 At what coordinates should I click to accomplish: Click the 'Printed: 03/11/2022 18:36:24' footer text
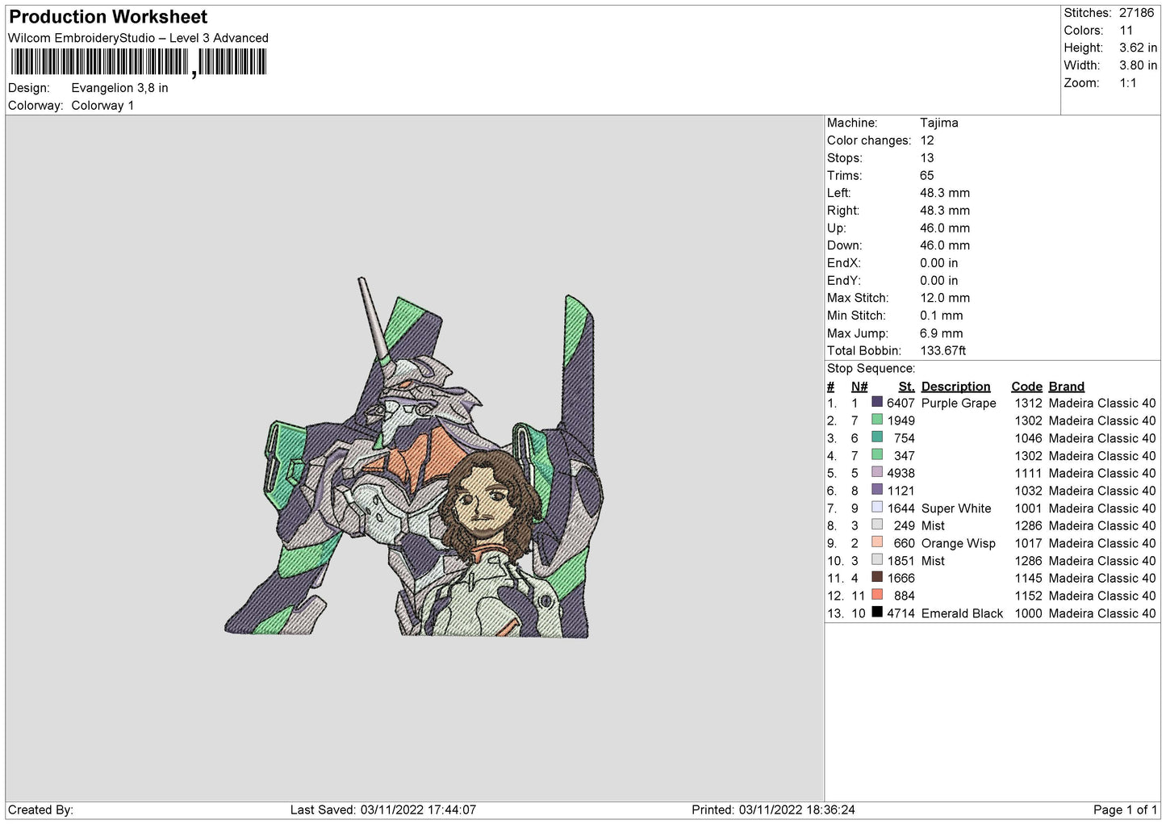773,810
